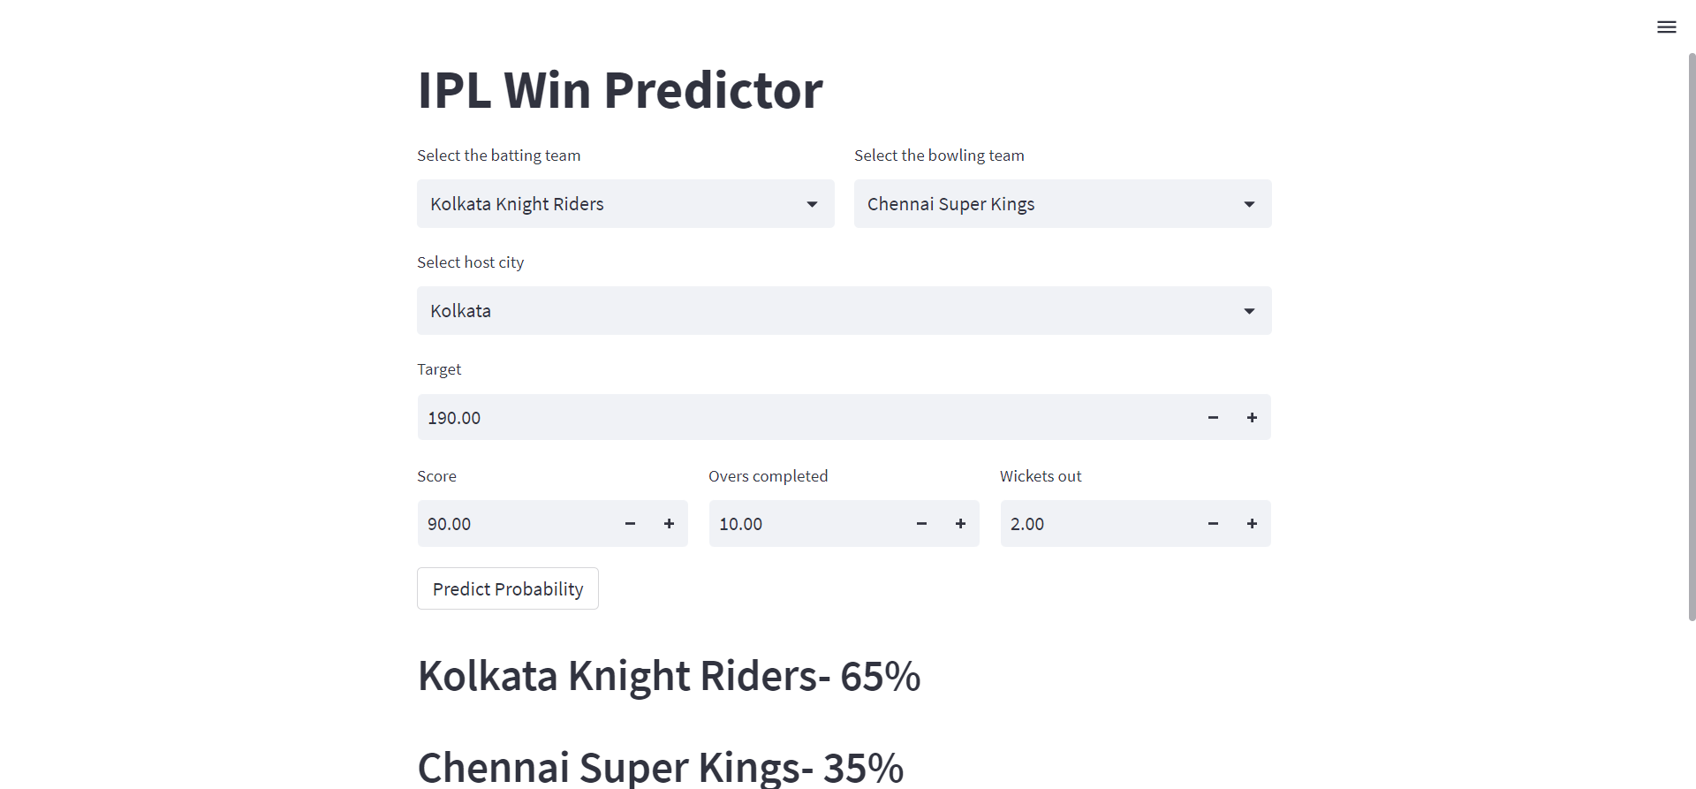Decrease Wickets out with minus button
This screenshot has height=789, width=1696.
coord(1213,523)
